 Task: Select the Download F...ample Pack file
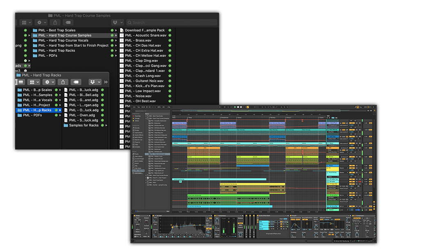tap(145, 30)
